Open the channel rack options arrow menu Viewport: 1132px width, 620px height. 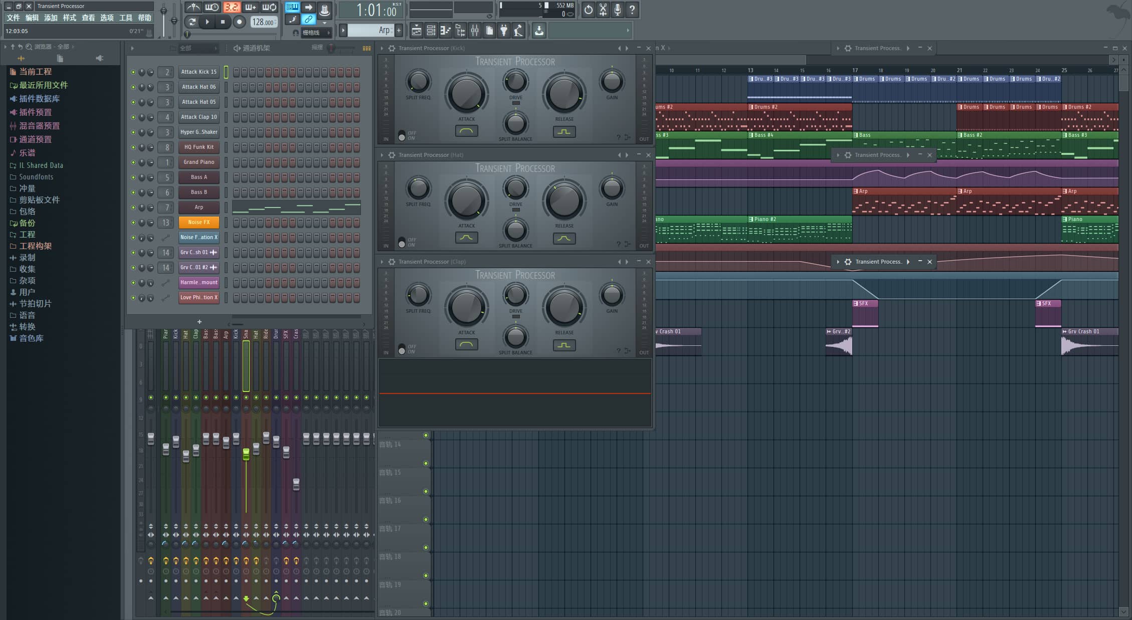[132, 48]
